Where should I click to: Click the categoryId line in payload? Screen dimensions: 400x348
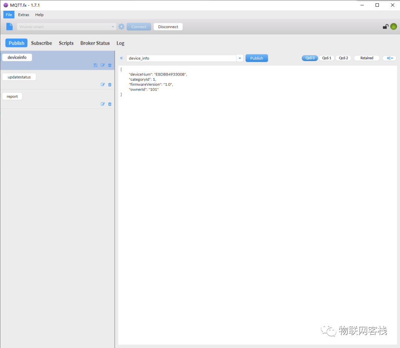(142, 79)
